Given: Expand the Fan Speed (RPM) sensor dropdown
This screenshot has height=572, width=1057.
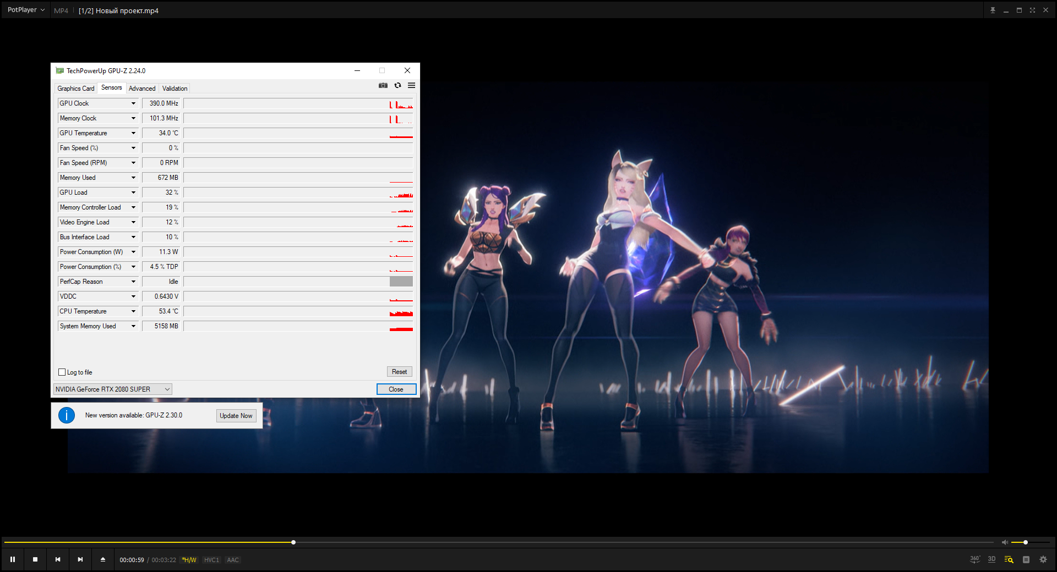Looking at the screenshot, I should tap(133, 163).
